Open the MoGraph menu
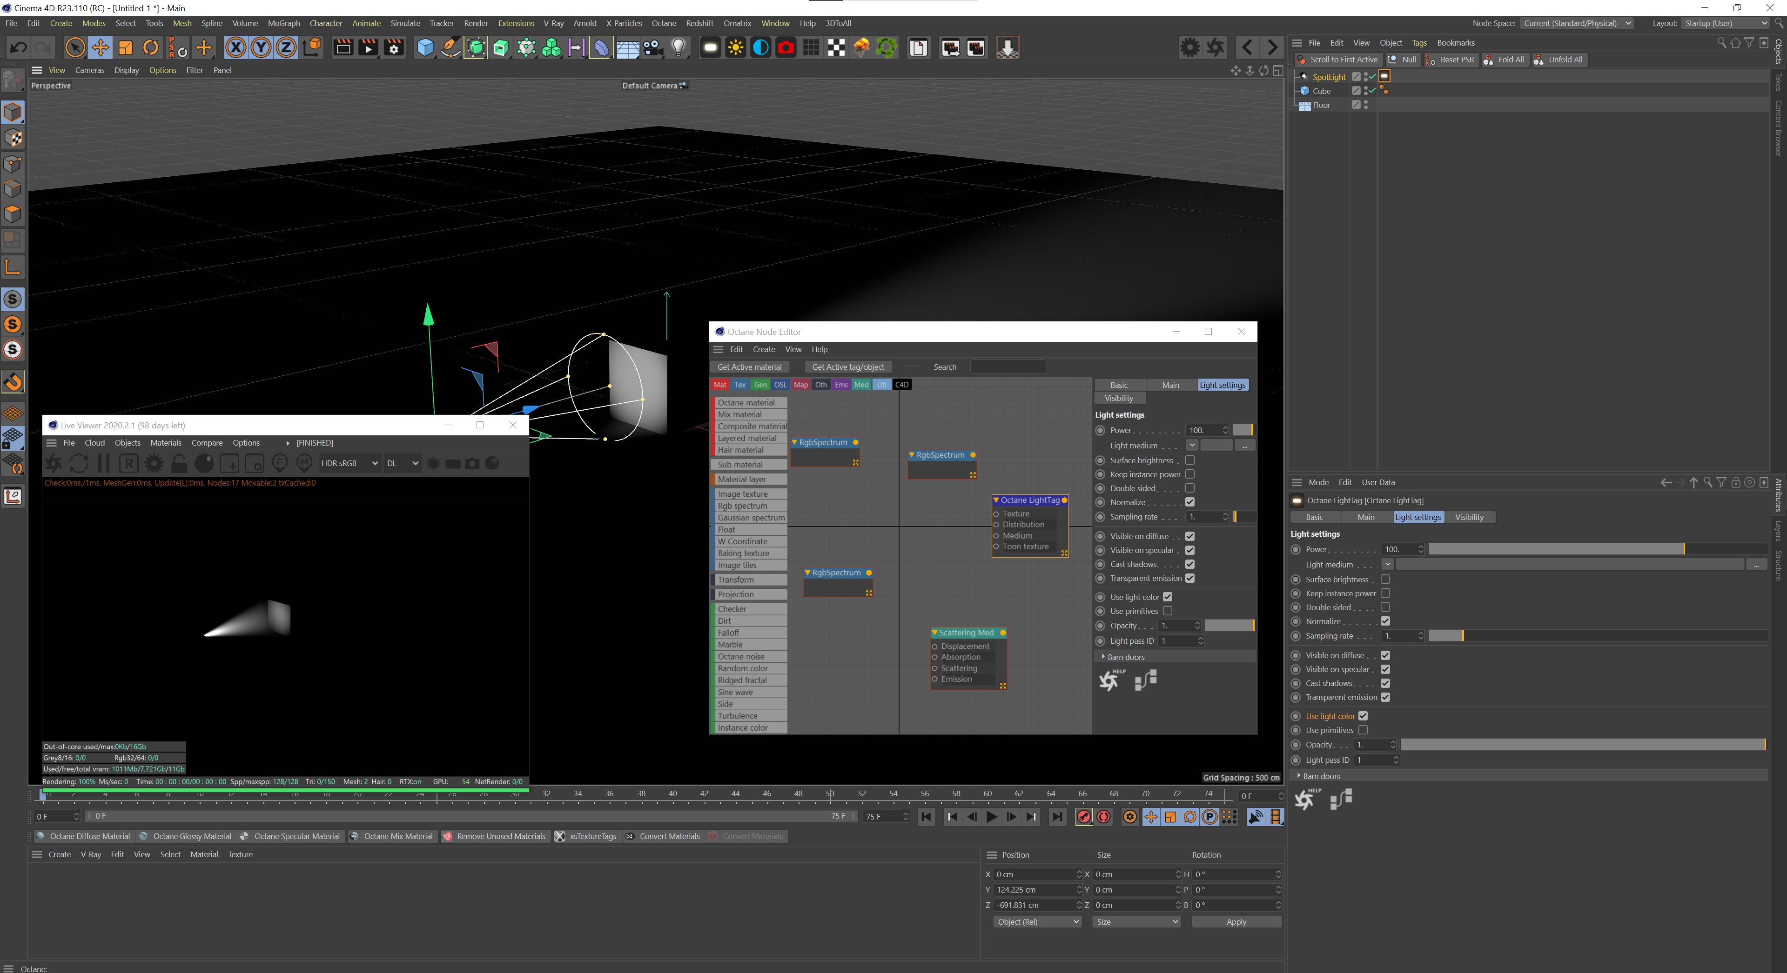The height and width of the screenshot is (973, 1787). [284, 23]
